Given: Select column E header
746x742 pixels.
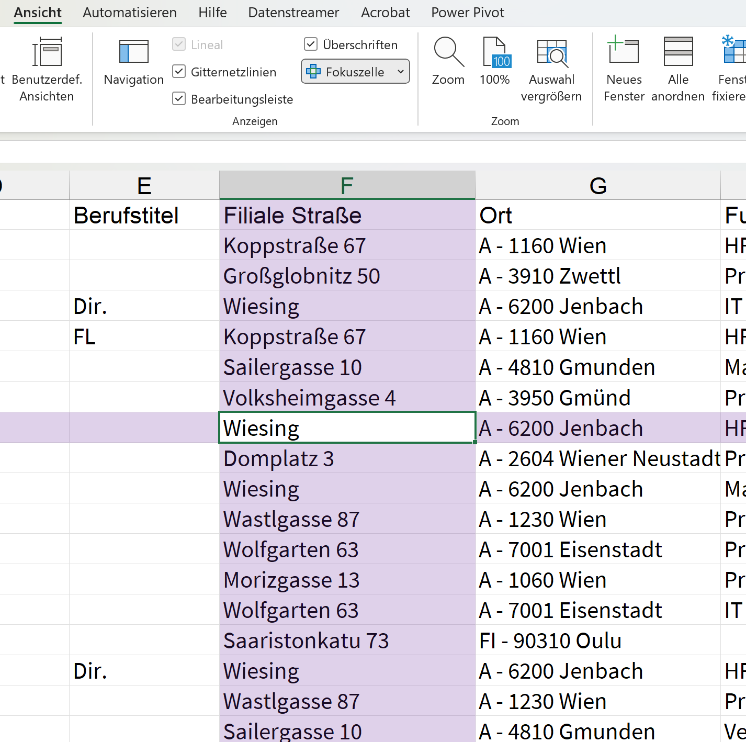Looking at the screenshot, I should 144,186.
